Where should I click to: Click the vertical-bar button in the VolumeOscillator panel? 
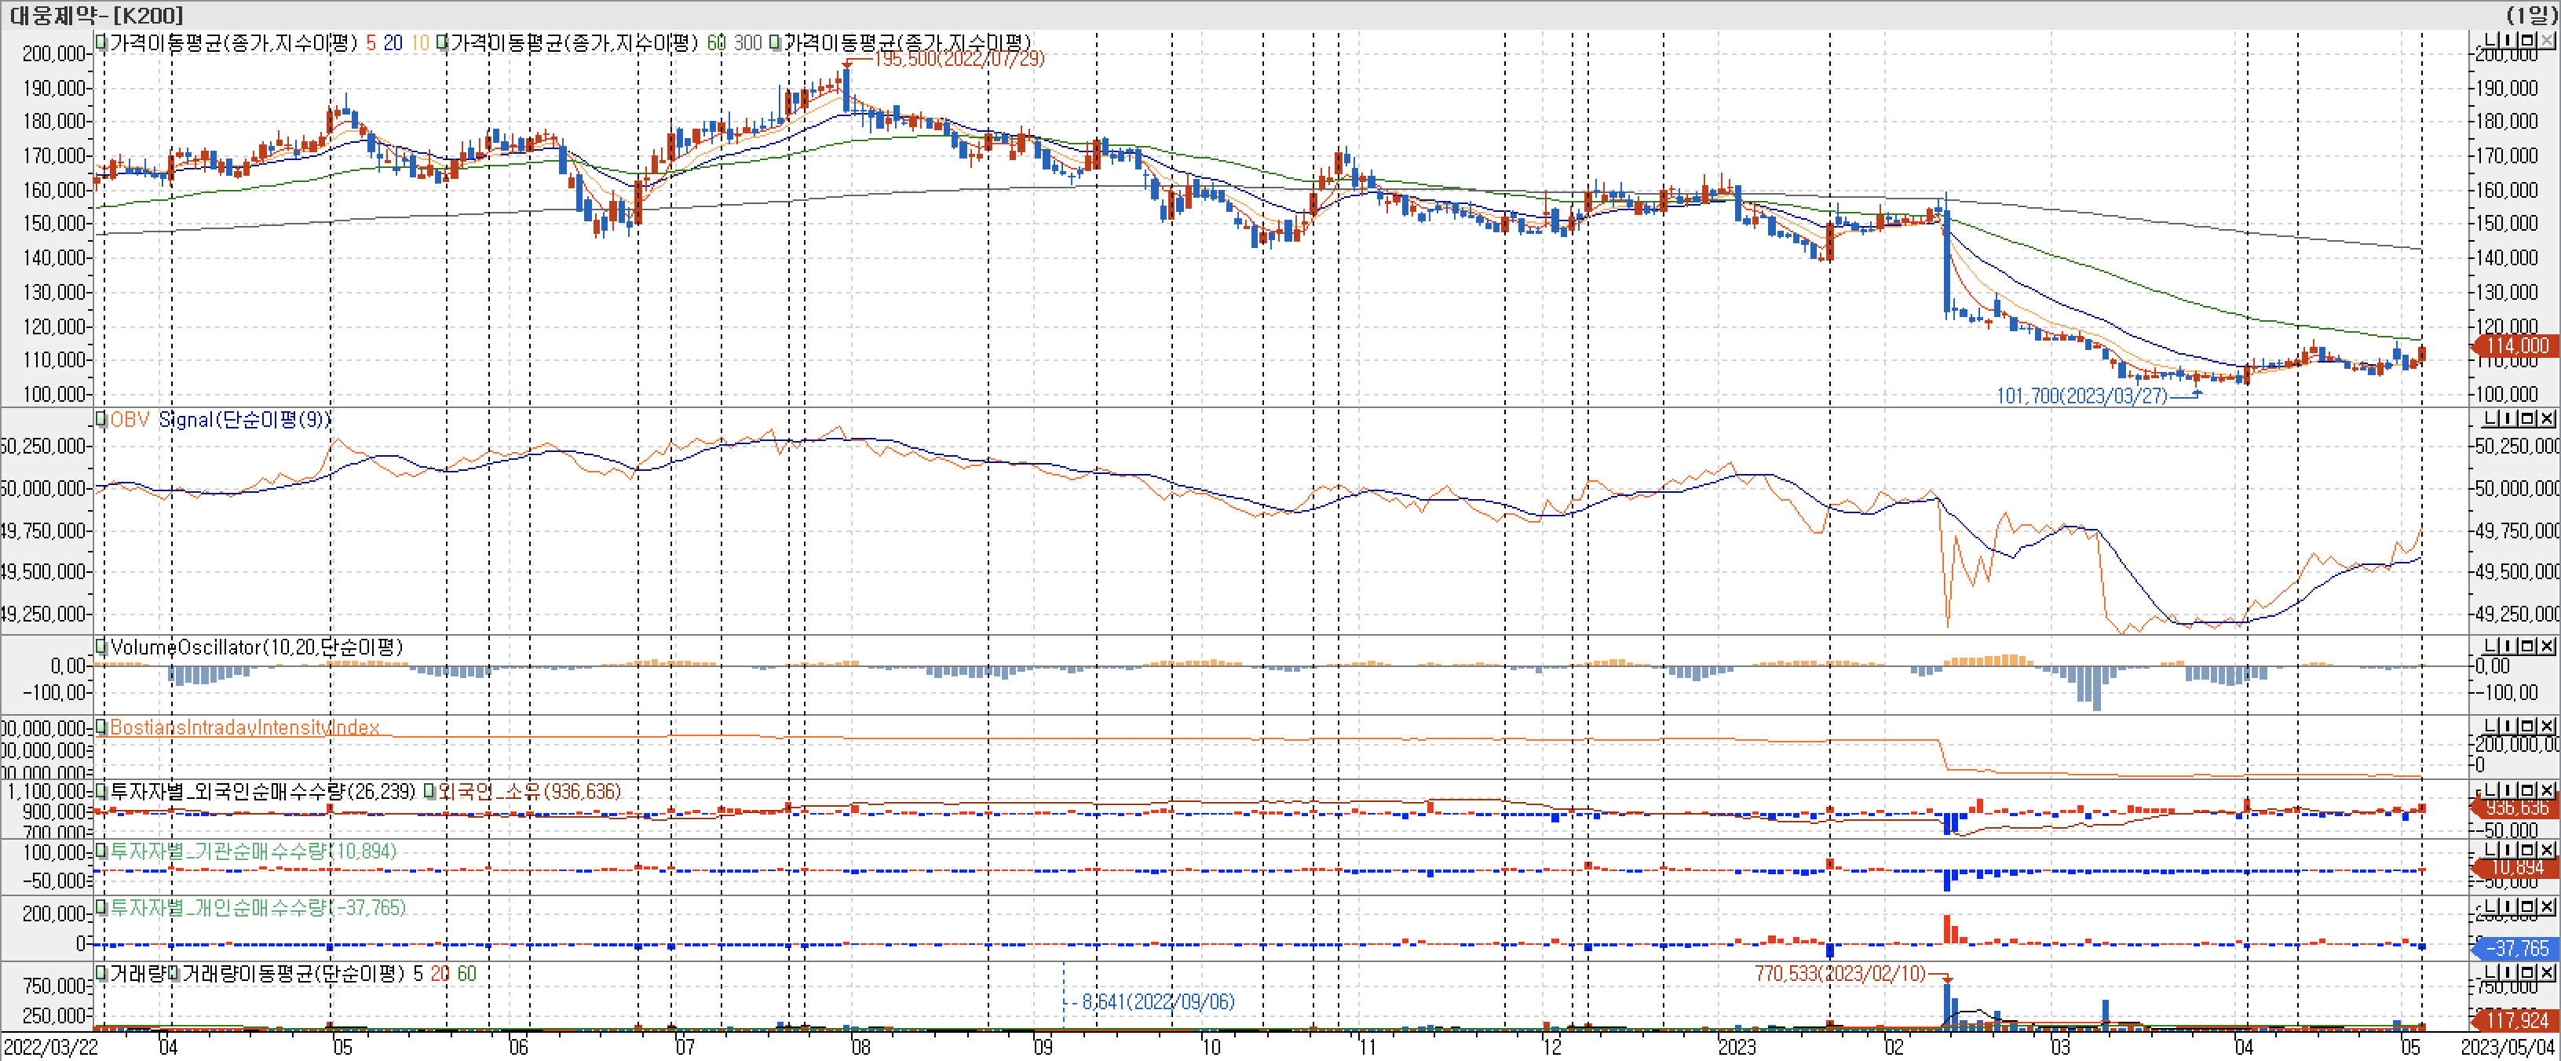pos(2509,647)
